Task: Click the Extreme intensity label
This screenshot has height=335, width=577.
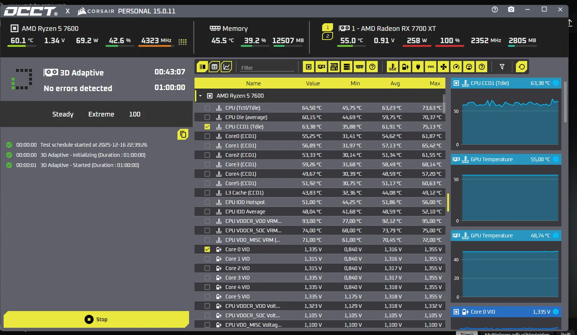Action: click(x=101, y=114)
